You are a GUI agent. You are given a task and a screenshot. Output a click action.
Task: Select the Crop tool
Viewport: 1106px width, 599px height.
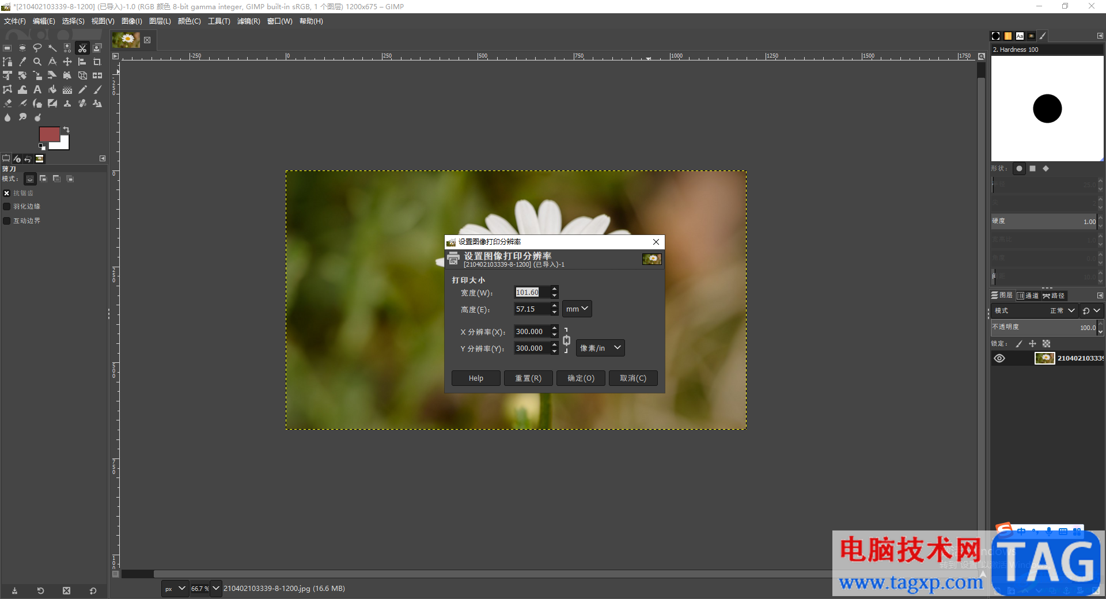tap(97, 62)
